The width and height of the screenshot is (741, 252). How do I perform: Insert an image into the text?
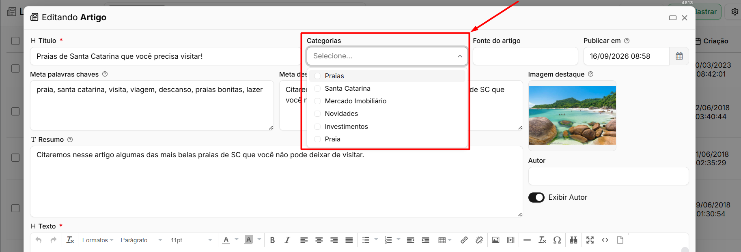pos(495,240)
